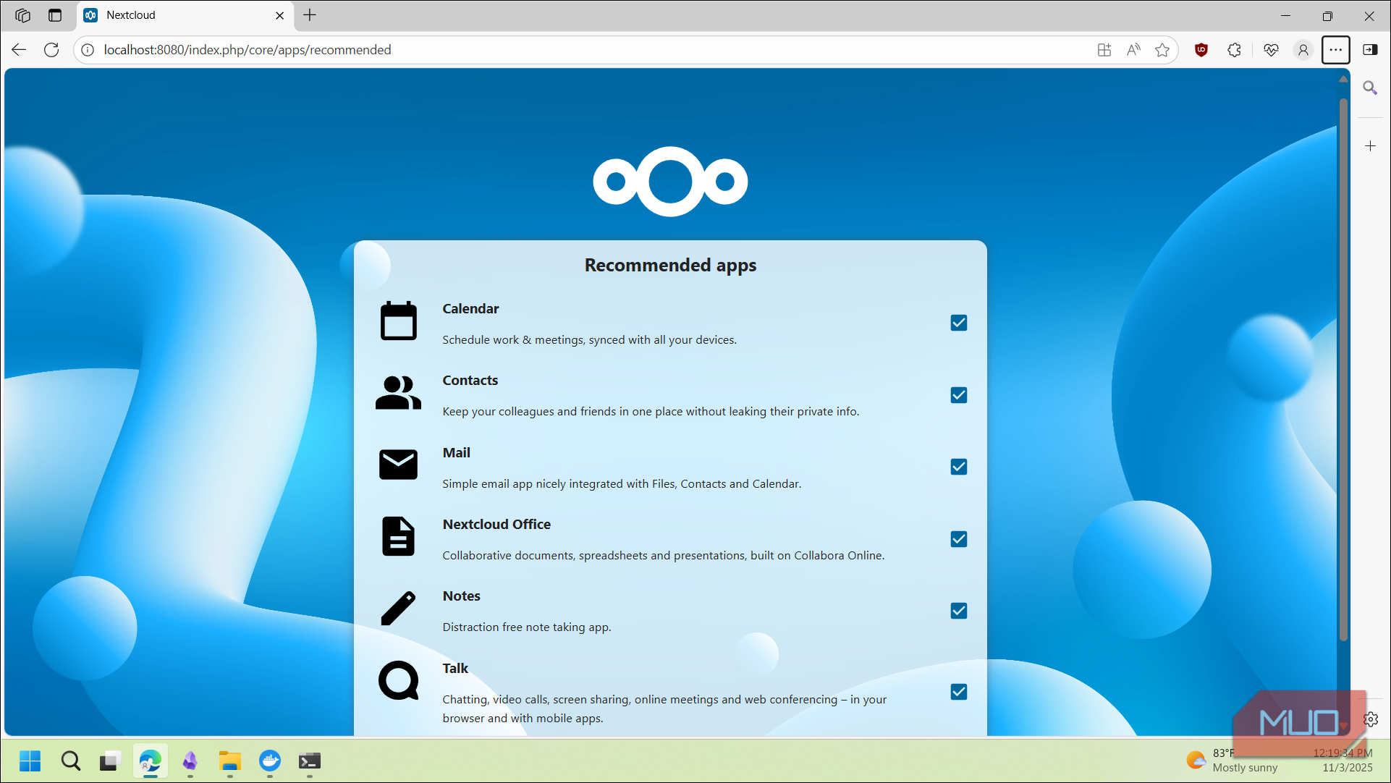
Task: Add page to favorites star
Action: (x=1162, y=50)
